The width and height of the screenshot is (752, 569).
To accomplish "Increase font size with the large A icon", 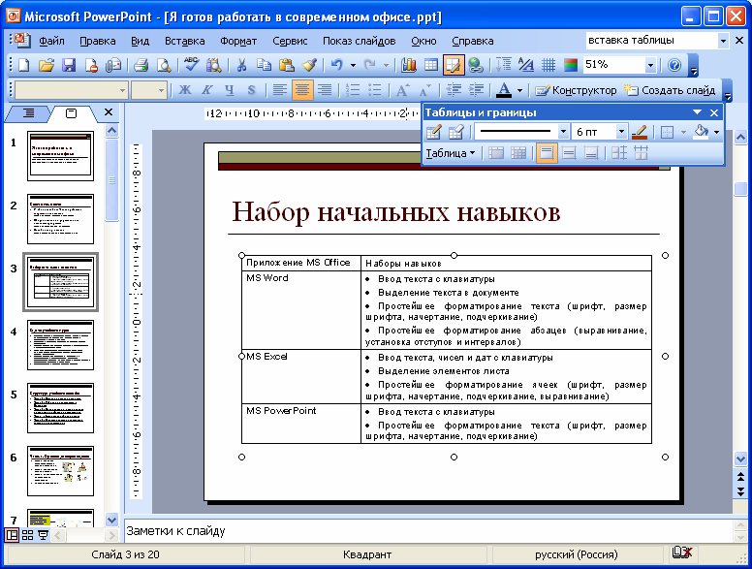I will [402, 90].
